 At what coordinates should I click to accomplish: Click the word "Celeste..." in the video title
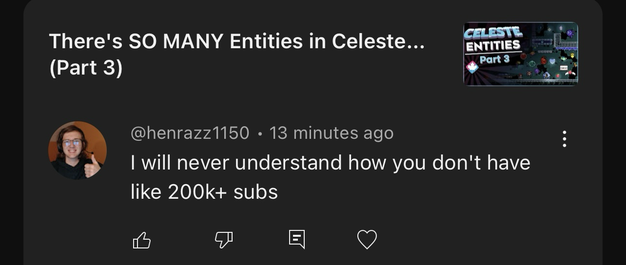coord(378,42)
